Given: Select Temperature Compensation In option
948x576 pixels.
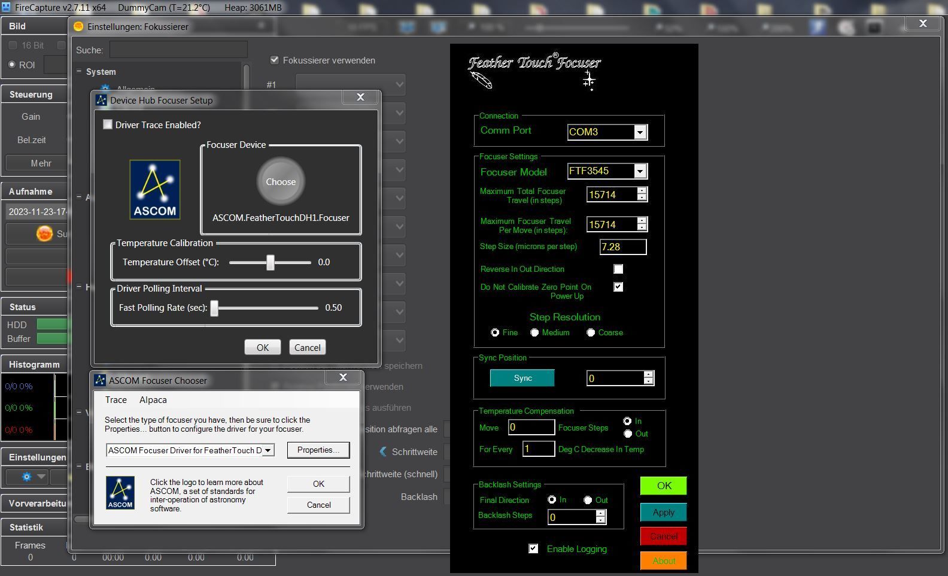Looking at the screenshot, I should (627, 421).
